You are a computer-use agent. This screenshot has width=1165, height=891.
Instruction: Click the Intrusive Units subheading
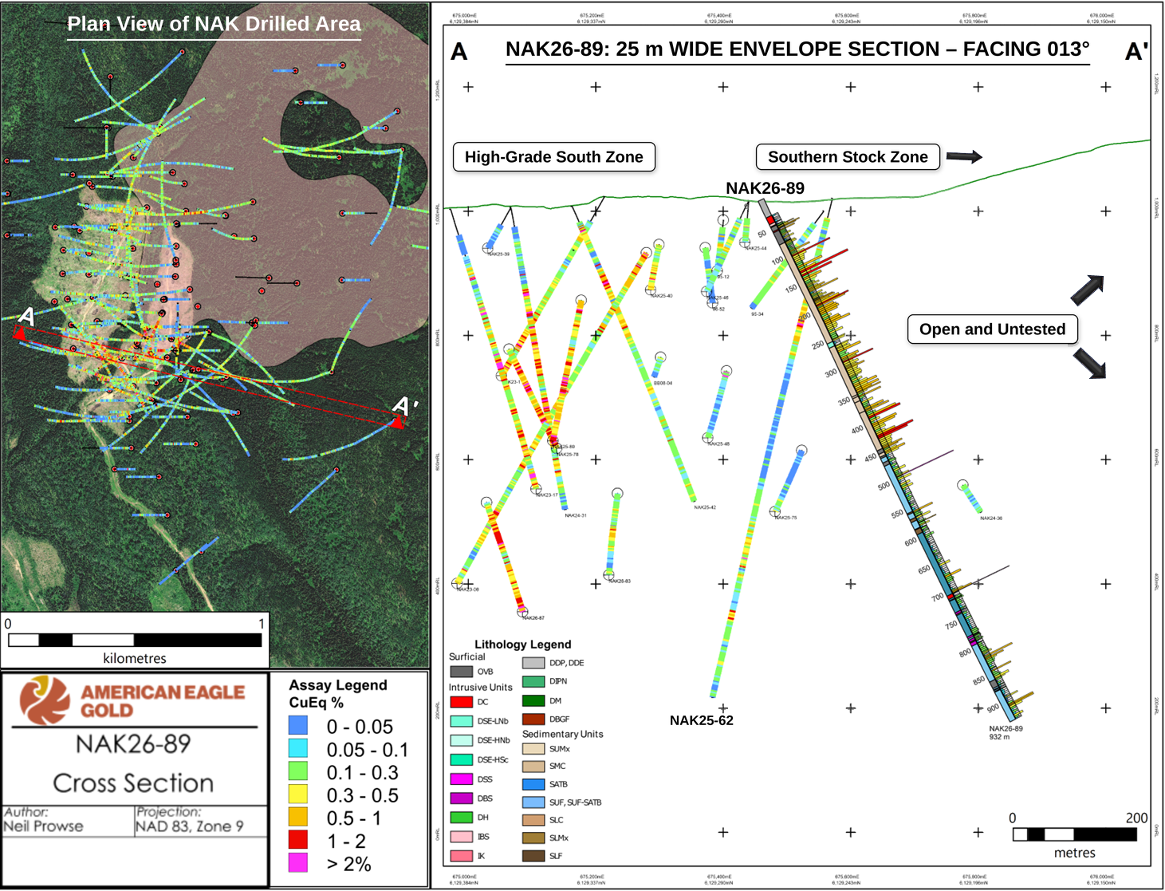coord(481,687)
